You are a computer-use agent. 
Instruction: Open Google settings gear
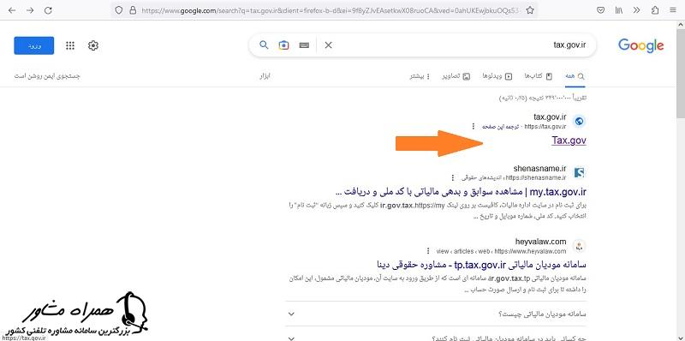click(x=93, y=45)
